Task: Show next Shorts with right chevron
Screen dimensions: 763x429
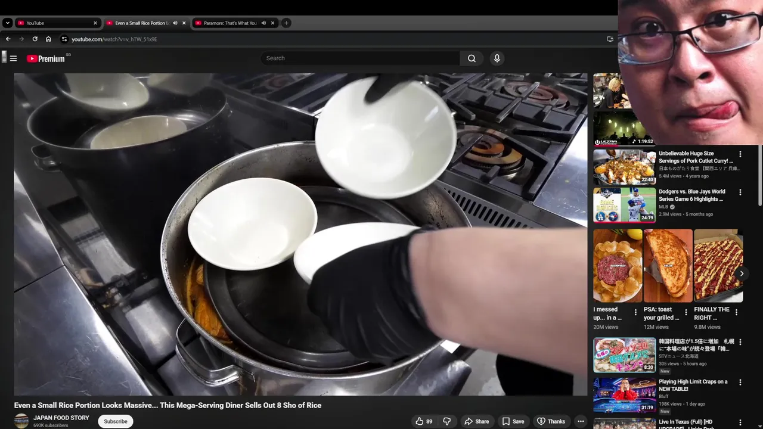Action: tap(742, 273)
